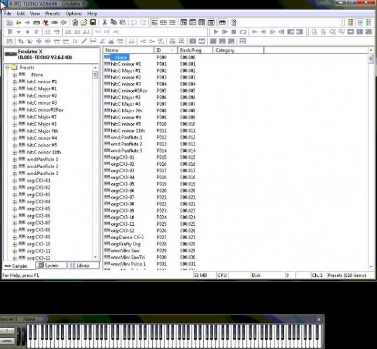Screen dimensions: 377x349
Task: Click the green waveform sample icon
Action: [x=64, y=23]
